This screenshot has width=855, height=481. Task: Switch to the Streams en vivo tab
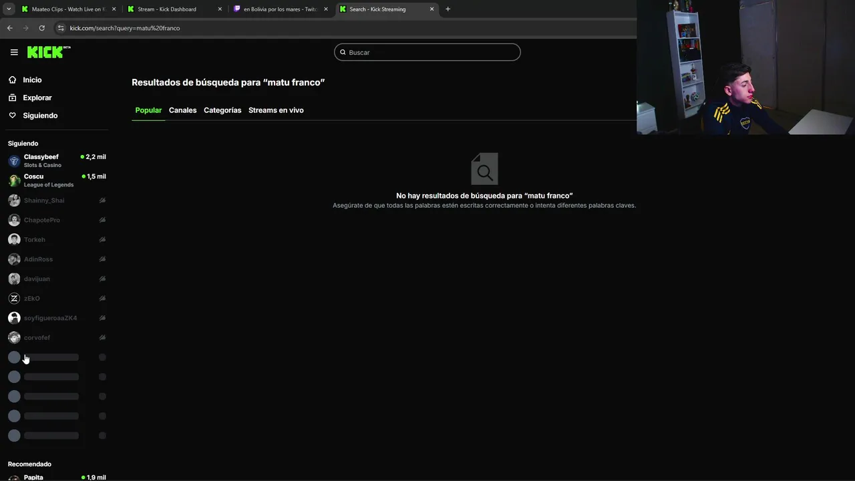pos(276,110)
